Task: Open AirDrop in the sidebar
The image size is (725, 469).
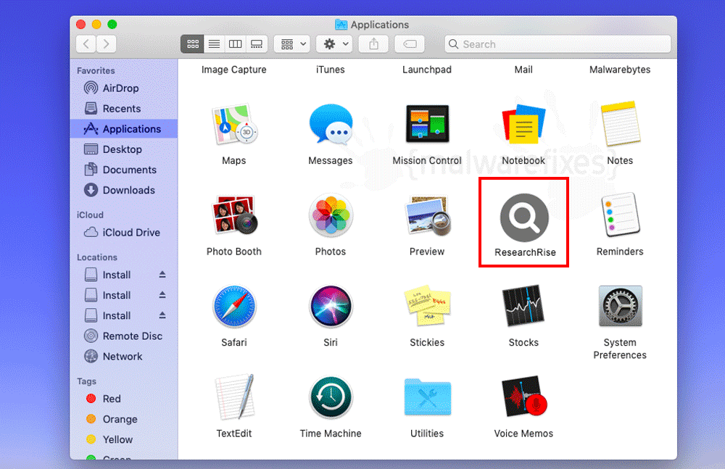Action: click(x=123, y=88)
